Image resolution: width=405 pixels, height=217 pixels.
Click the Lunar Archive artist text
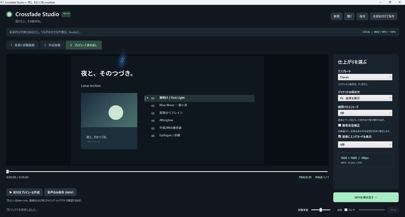click(x=91, y=86)
